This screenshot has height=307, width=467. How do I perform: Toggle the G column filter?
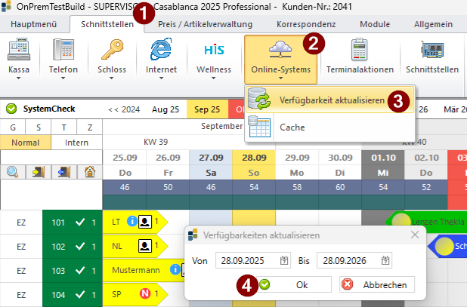[13, 127]
